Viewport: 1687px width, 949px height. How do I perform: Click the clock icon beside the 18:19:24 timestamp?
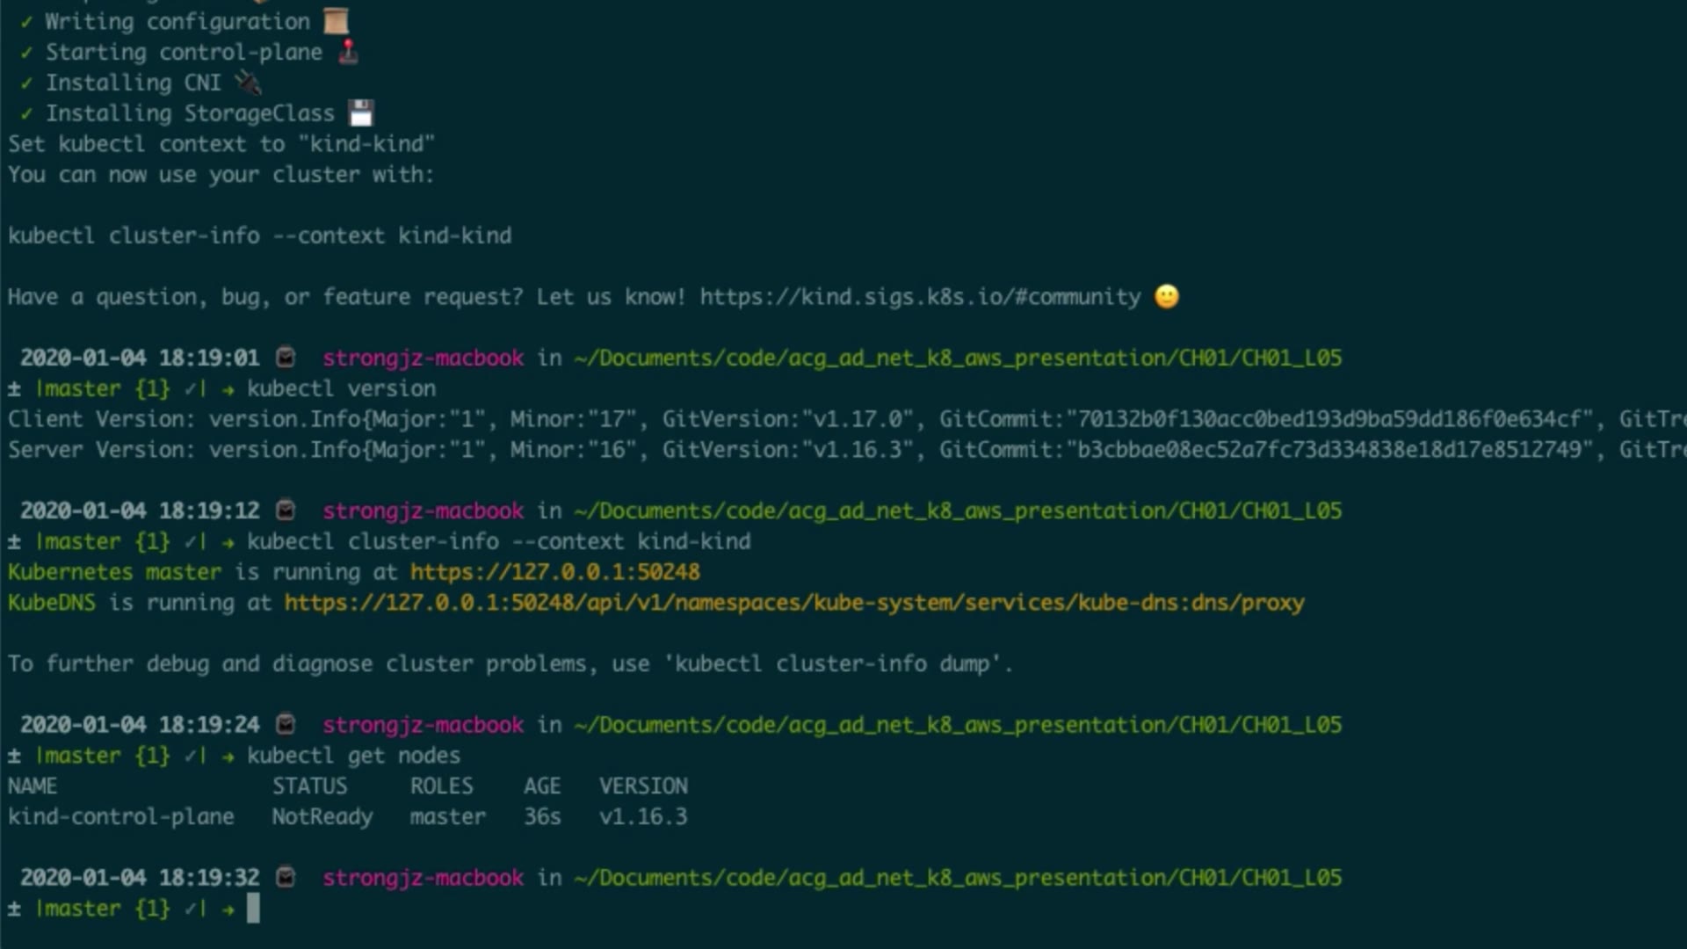286,725
